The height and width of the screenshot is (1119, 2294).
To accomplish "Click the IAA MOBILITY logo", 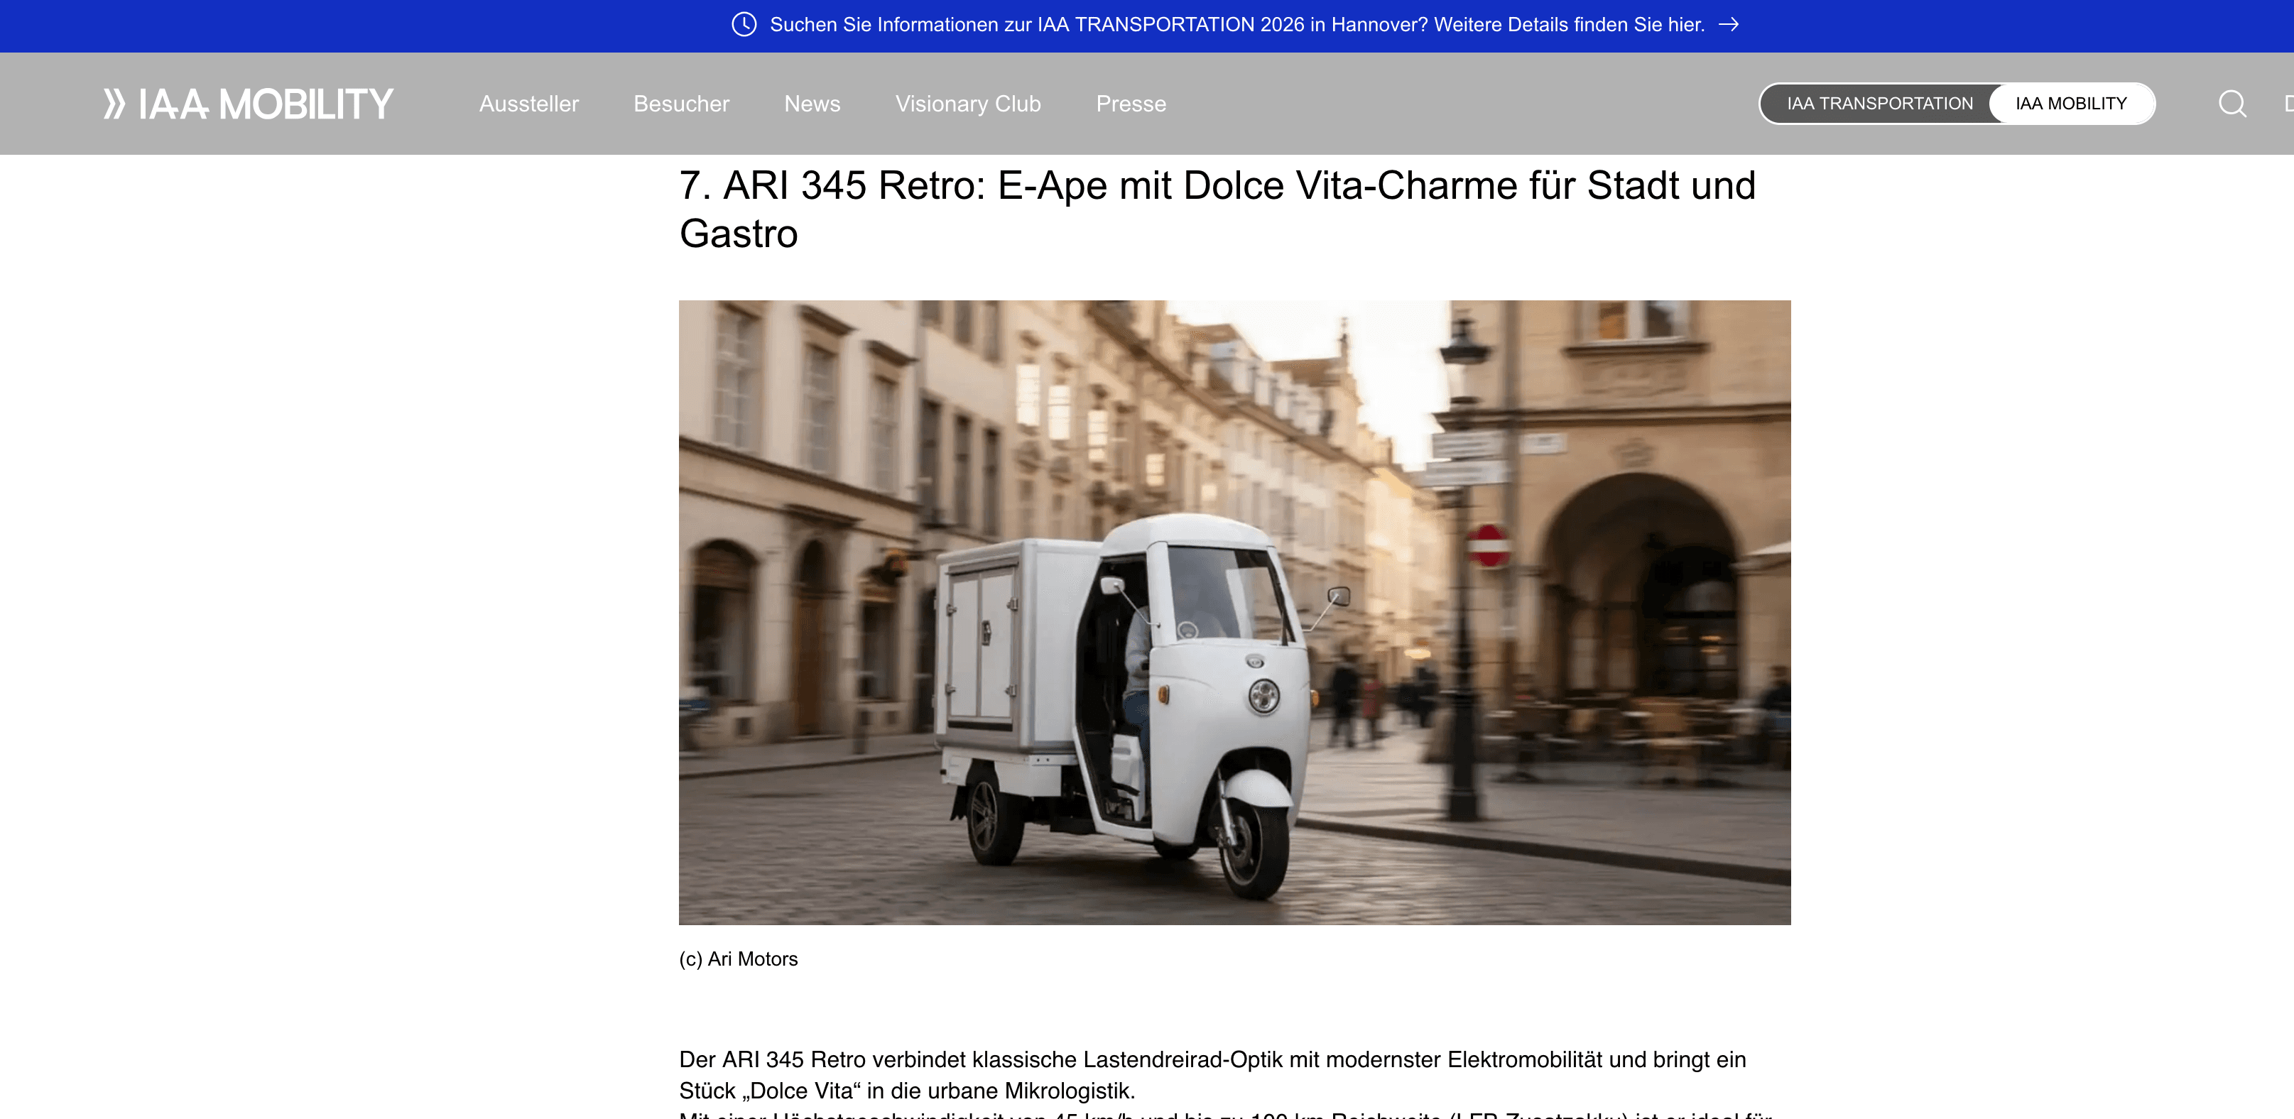I will [x=249, y=103].
